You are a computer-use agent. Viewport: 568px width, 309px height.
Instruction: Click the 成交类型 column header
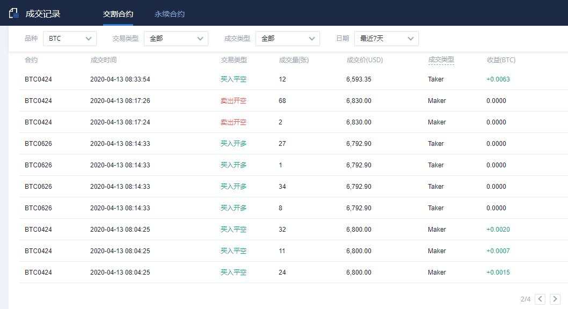click(x=441, y=60)
